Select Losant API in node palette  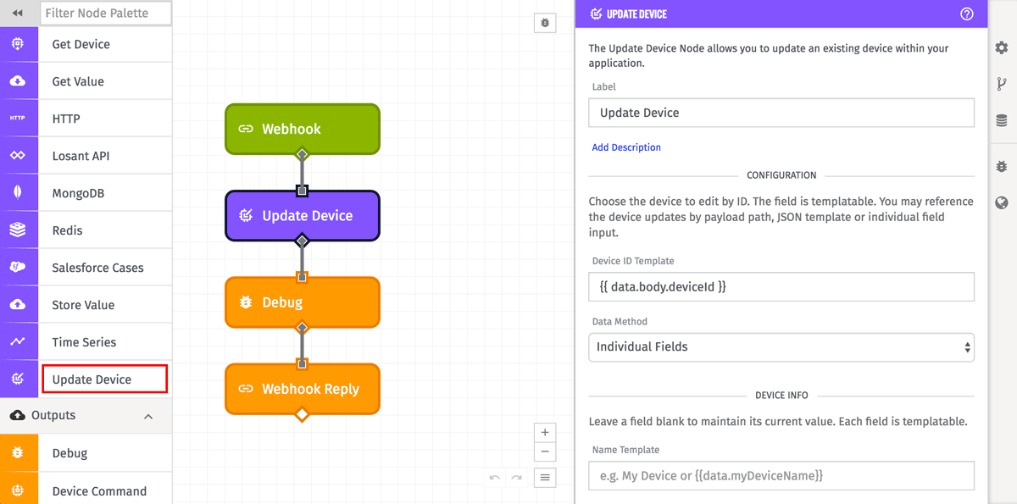tap(81, 156)
